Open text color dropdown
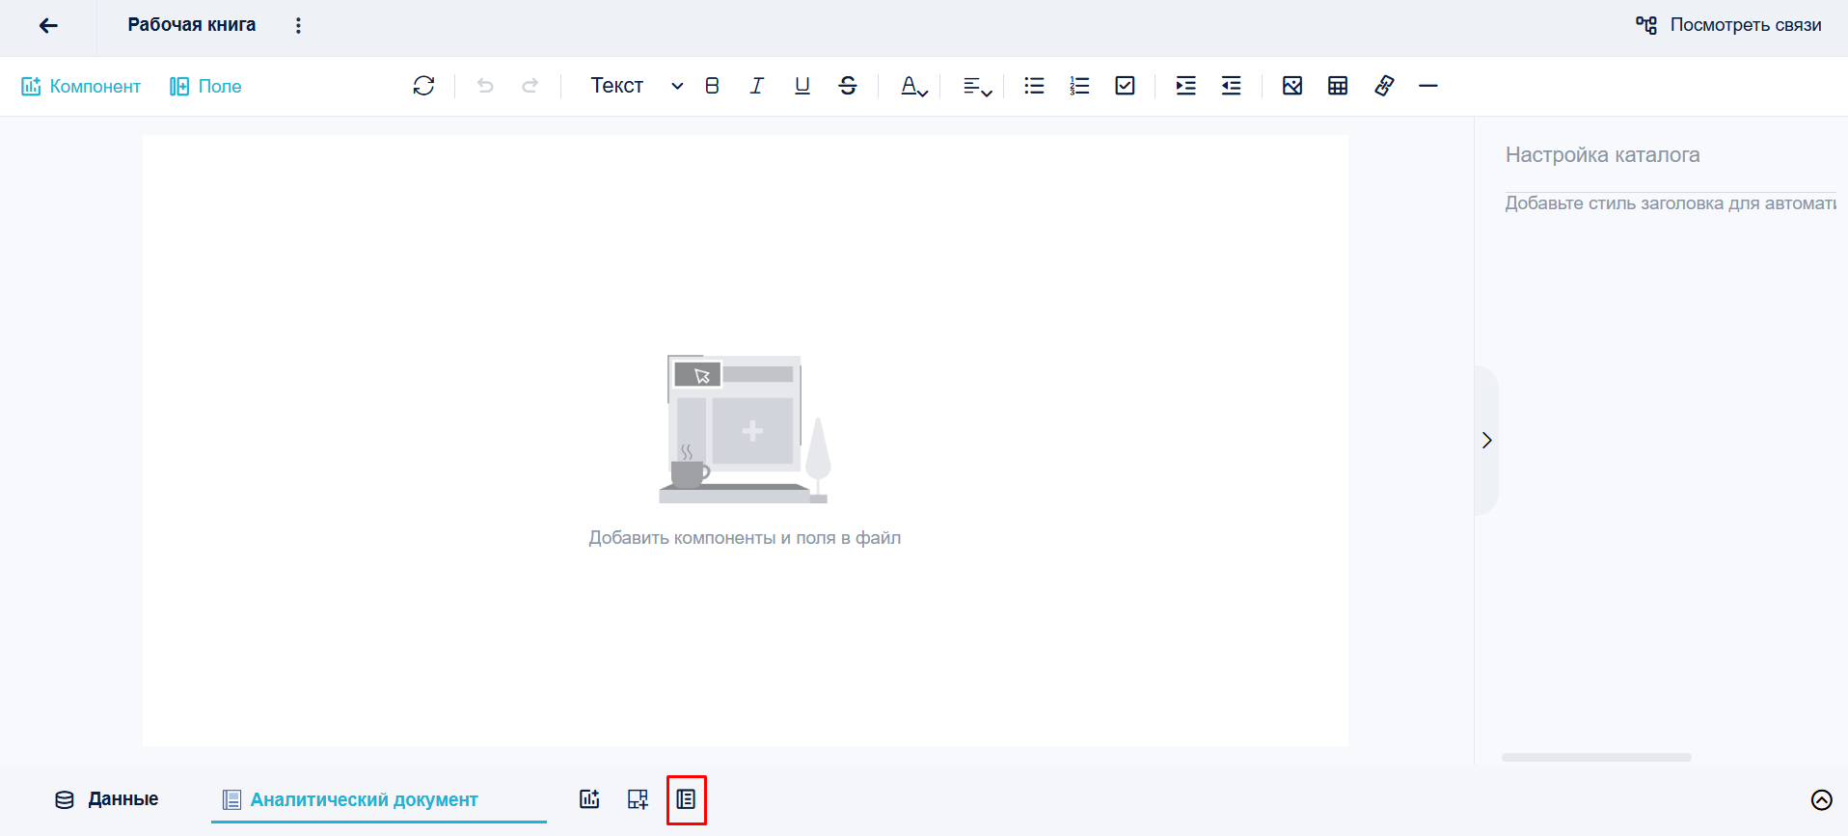This screenshot has width=1848, height=836. (914, 86)
